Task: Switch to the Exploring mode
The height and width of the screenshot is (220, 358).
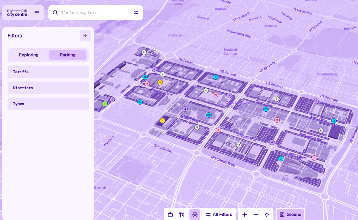Action: coord(29,55)
